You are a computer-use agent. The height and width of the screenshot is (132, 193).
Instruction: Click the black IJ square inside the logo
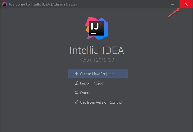(96, 28)
